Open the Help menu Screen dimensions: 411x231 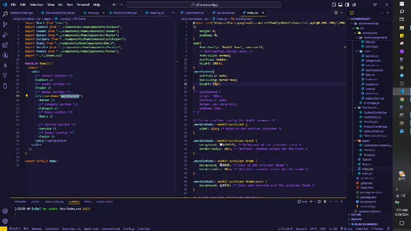click(97, 4)
